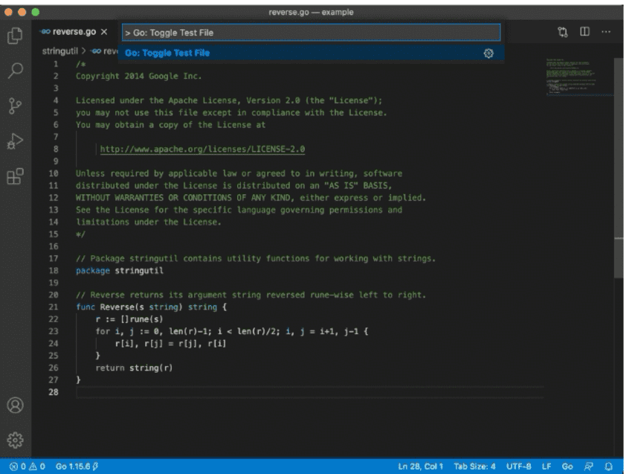Image resolution: width=632 pixels, height=474 pixels.
Task: Click the Open Changes compare icon
Action: pos(563,32)
